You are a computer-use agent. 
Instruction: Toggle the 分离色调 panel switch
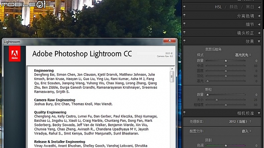[184, 16]
